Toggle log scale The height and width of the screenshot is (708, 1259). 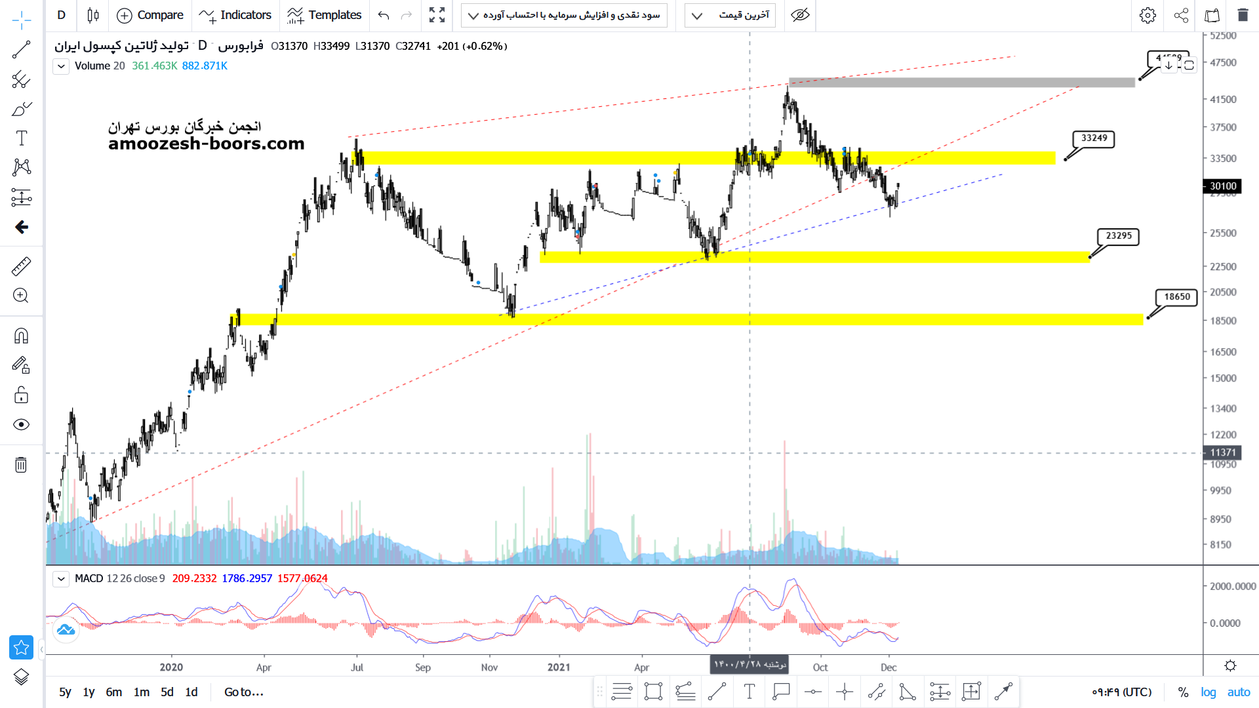pyautogui.click(x=1208, y=692)
